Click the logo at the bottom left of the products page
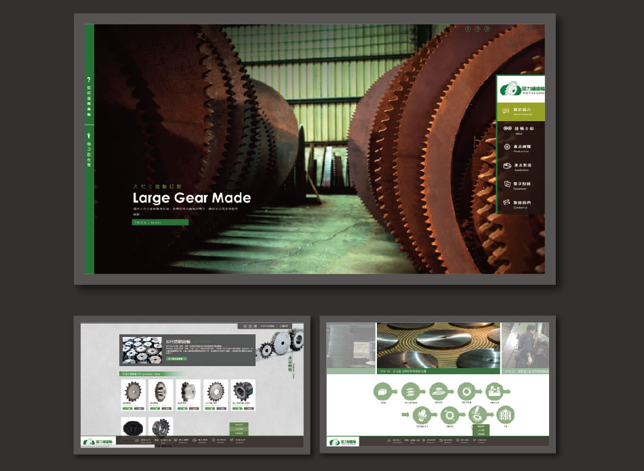The height and width of the screenshot is (471, 644). pyautogui.click(x=98, y=441)
